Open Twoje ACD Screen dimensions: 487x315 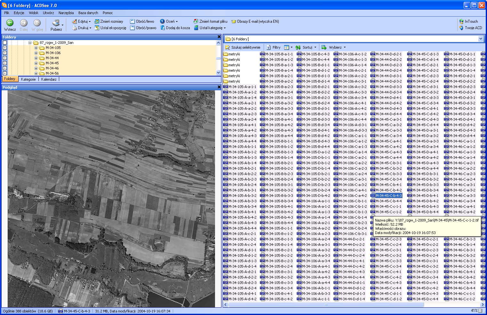coord(471,28)
